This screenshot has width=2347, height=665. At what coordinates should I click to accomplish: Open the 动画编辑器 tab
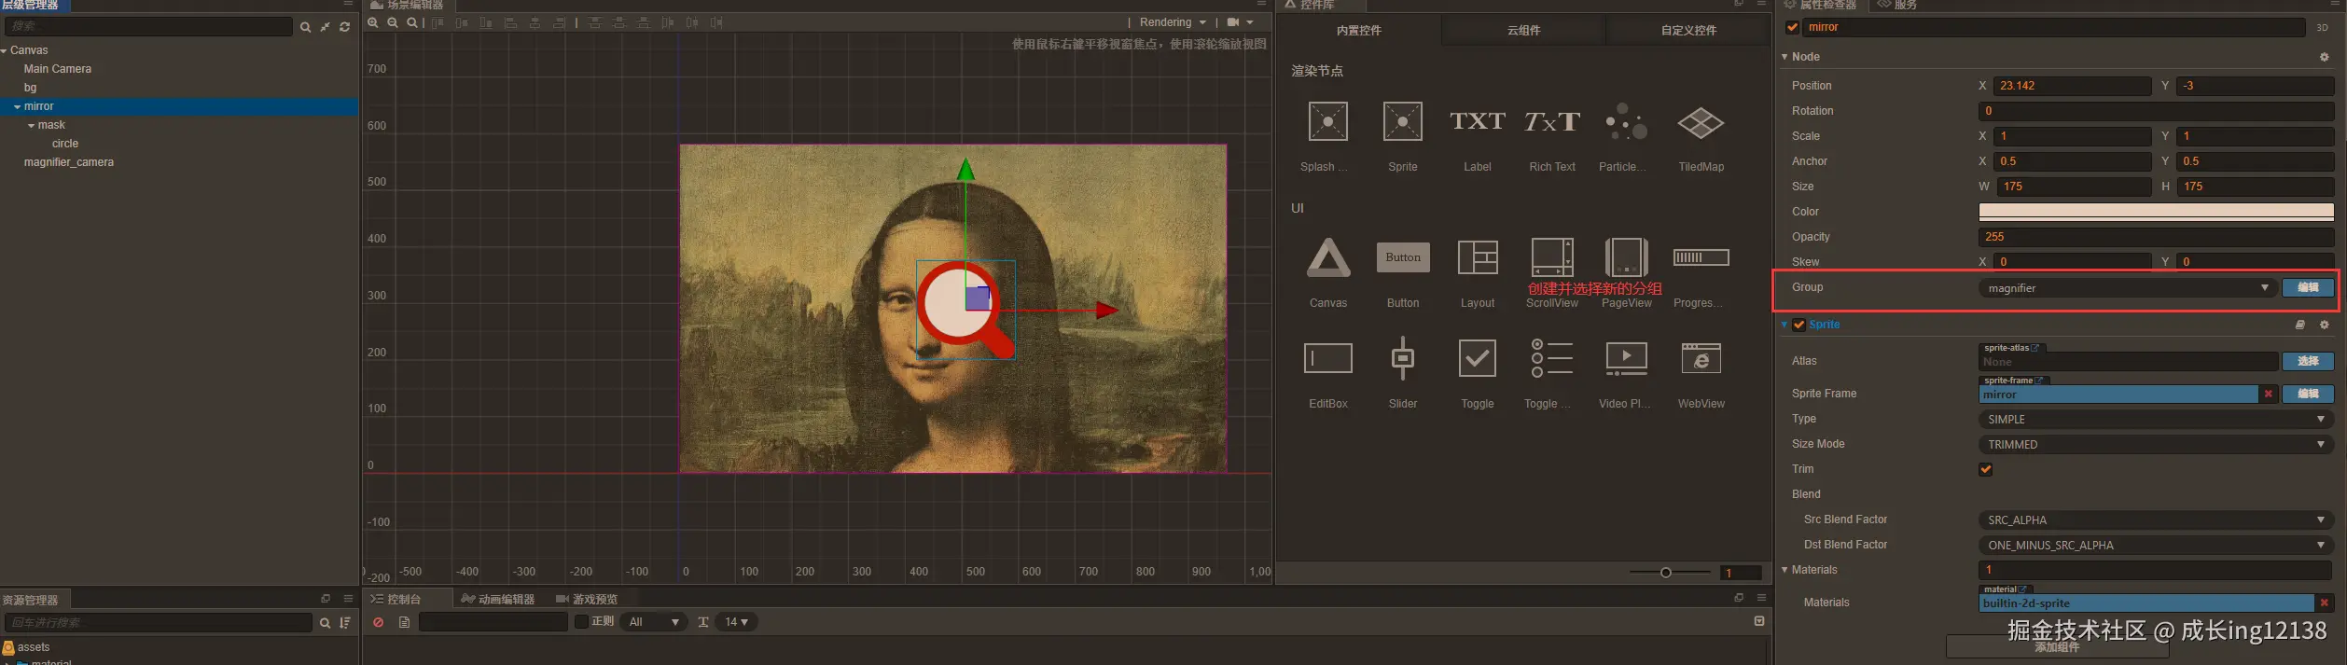498,599
